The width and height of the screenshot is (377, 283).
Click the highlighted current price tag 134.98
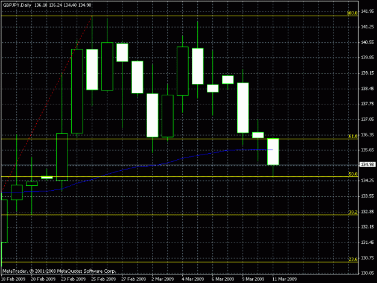[x=367, y=165]
